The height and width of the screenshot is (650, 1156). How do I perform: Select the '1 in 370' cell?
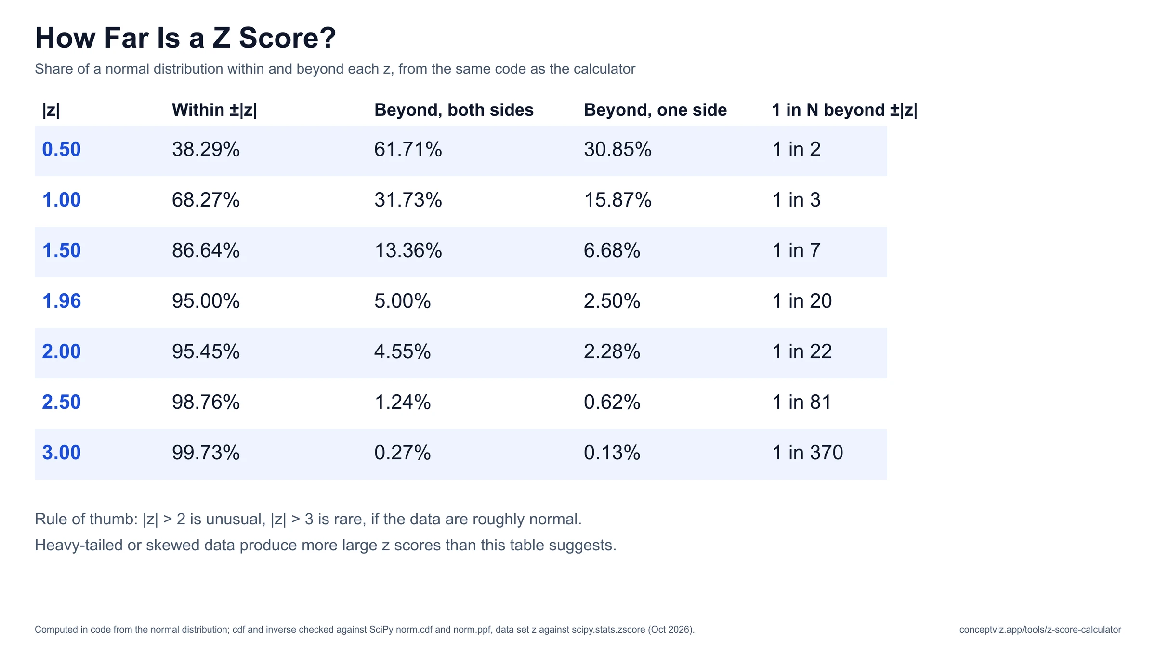807,453
